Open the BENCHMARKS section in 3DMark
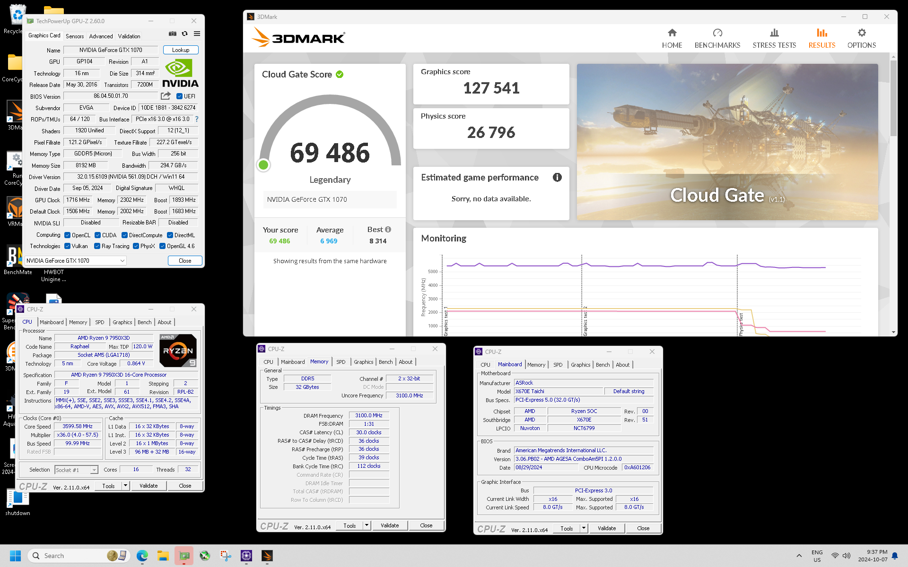 tap(717, 39)
